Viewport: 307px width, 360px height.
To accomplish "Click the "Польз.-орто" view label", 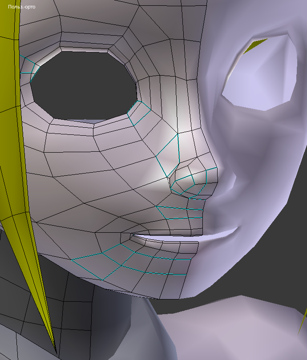I will point(22,7).
